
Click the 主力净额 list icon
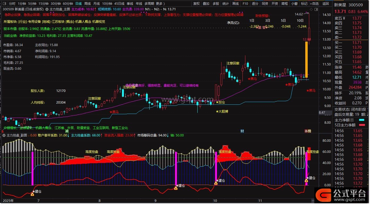[352, 120]
